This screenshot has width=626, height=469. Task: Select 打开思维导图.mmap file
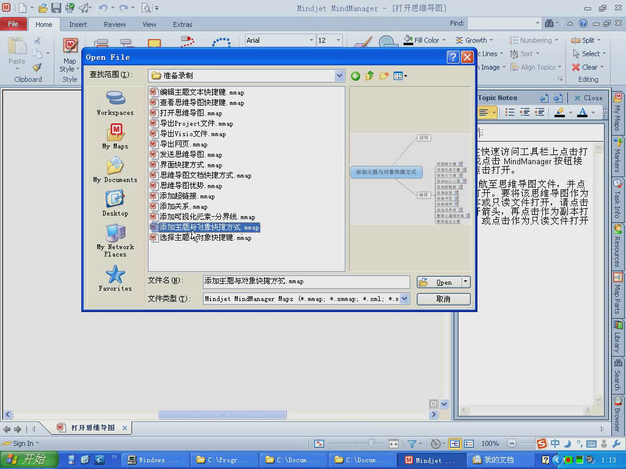186,113
